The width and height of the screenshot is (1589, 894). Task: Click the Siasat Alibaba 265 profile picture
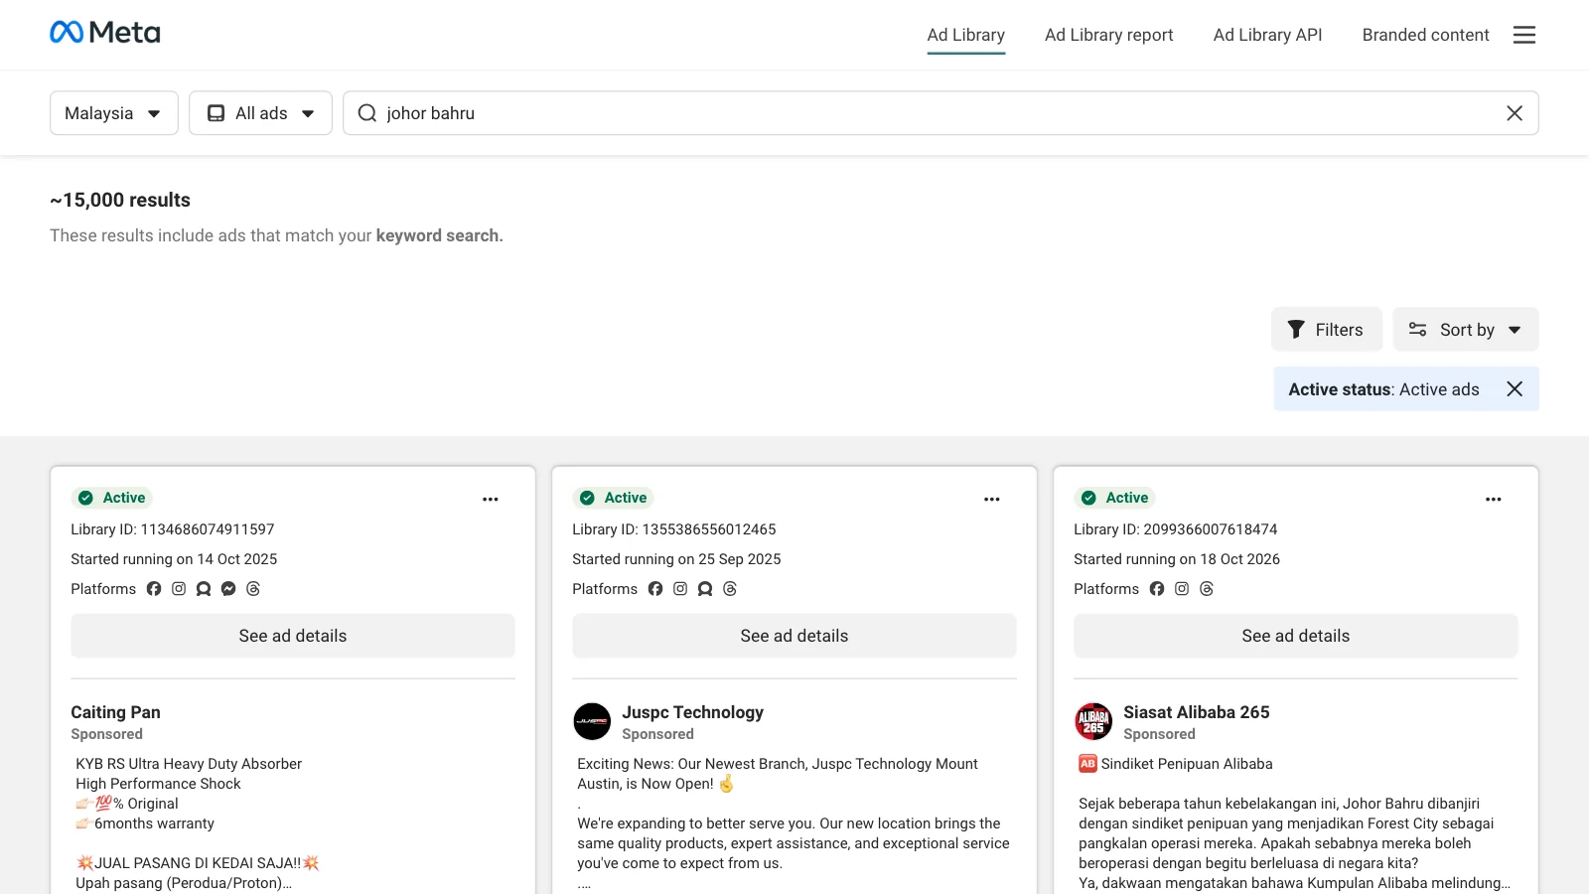[1093, 722]
